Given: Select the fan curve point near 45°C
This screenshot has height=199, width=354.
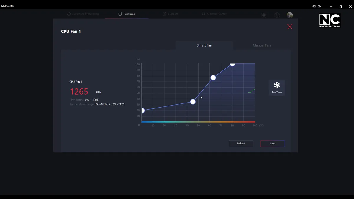Looking at the screenshot, I should point(193,102).
